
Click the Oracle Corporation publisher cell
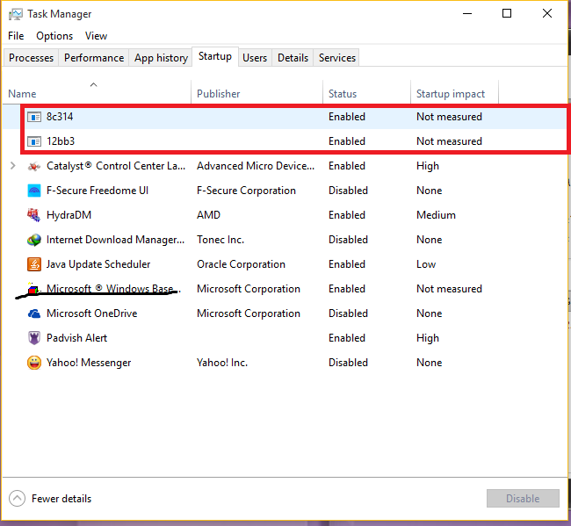click(x=241, y=264)
